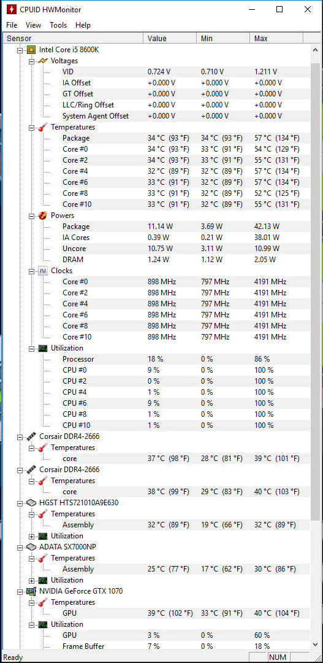
Task: Click the thermometer icon beside CPU Temperatures
Action: pos(43,127)
